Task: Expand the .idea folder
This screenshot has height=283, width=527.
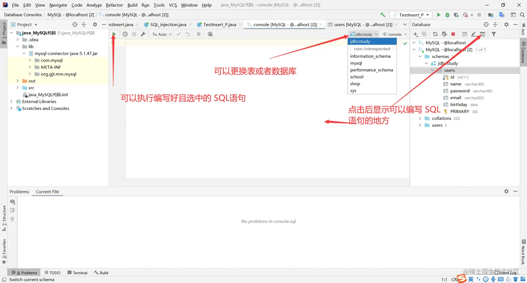Action: (x=17, y=40)
